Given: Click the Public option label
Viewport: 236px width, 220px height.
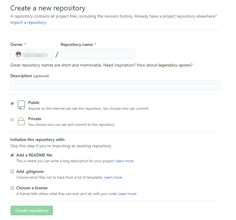Looking at the screenshot, I should click(x=34, y=103).
